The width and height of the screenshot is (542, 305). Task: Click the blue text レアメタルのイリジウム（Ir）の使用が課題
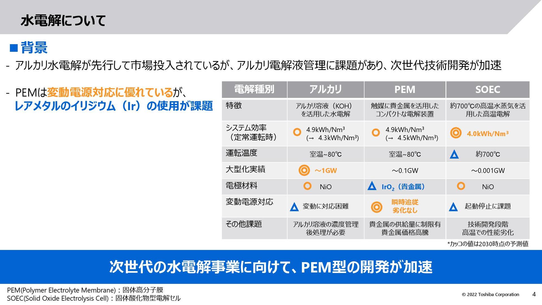113,106
